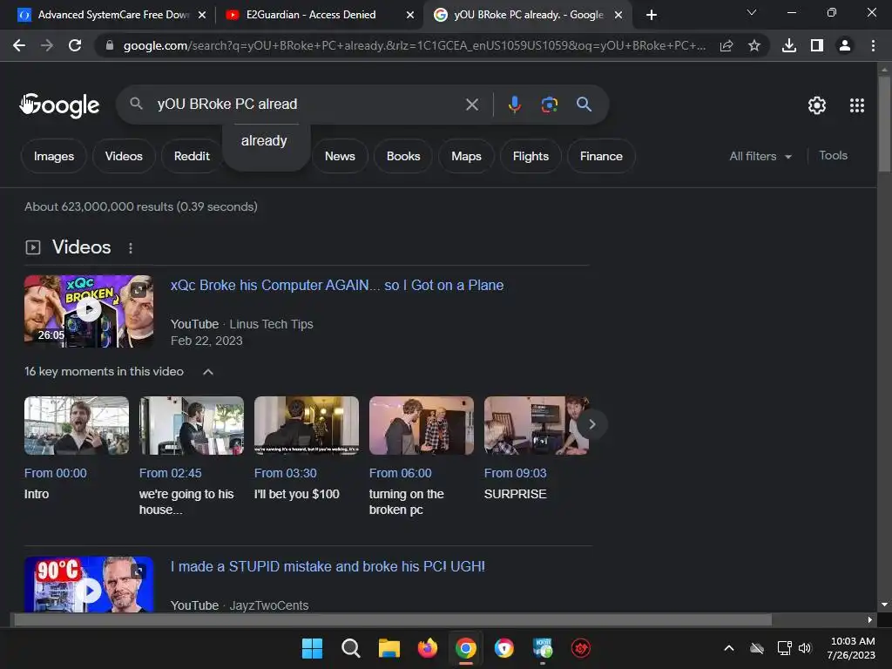Filter results by News
Viewport: 892px width, 669px height.
coord(340,156)
